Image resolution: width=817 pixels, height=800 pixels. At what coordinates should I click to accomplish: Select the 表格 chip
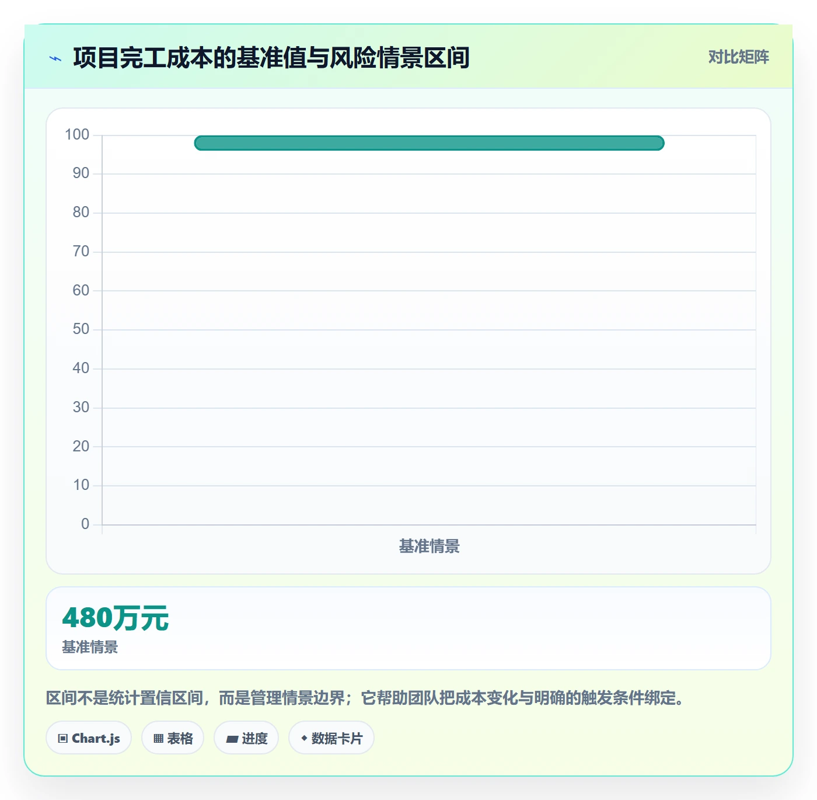pyautogui.click(x=173, y=738)
